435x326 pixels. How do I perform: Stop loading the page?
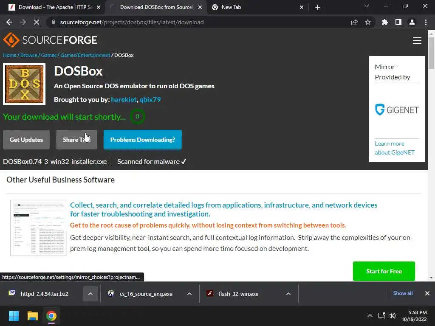pos(37,22)
